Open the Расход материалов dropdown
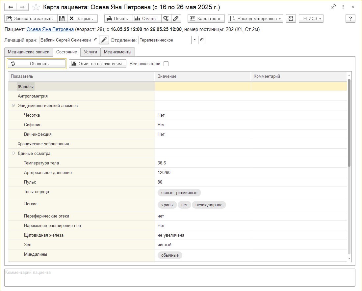This screenshot has height=291, width=362. (255, 18)
